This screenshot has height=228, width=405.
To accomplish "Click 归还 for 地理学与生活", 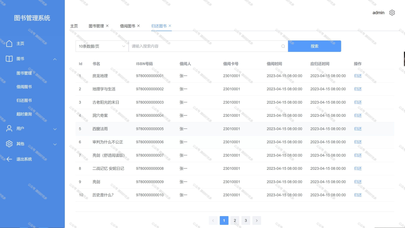I will click(358, 89).
